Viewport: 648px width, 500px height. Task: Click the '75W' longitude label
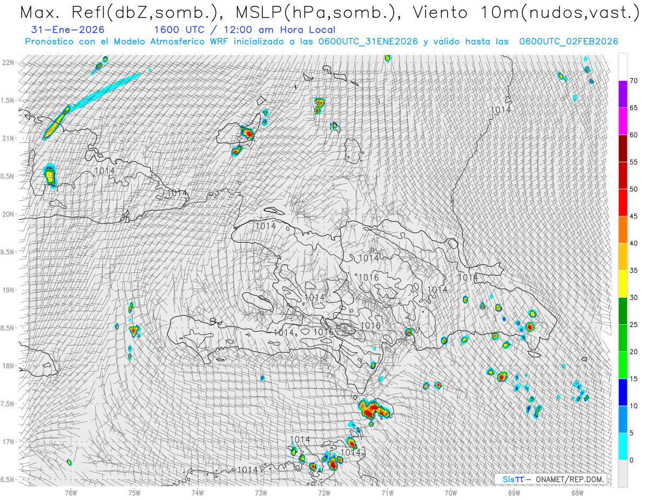[134, 492]
